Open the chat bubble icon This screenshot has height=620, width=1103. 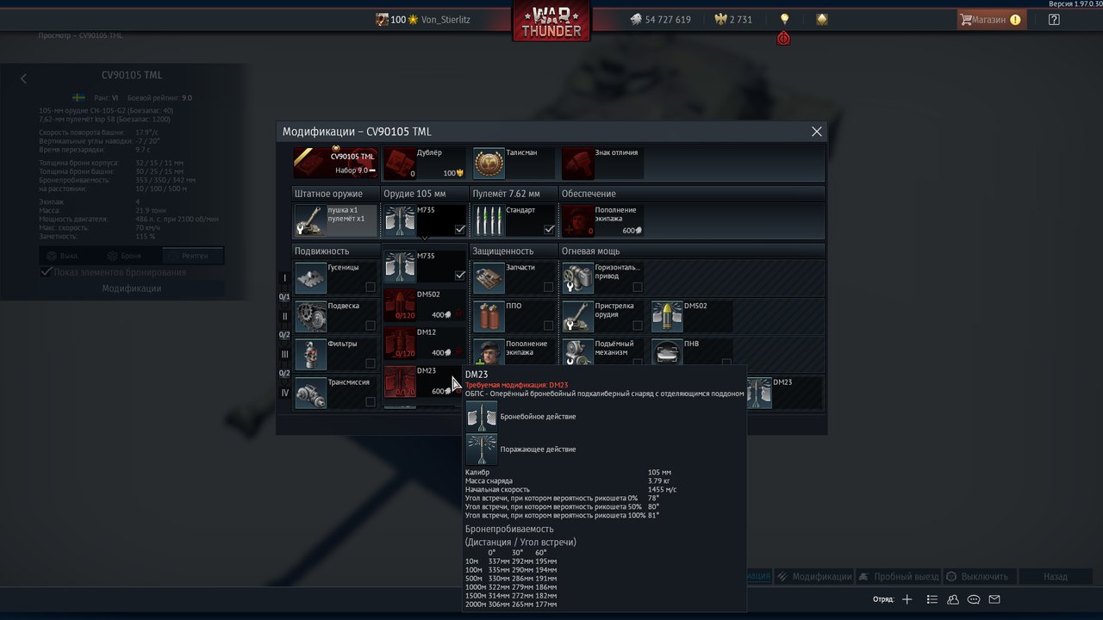tap(974, 599)
